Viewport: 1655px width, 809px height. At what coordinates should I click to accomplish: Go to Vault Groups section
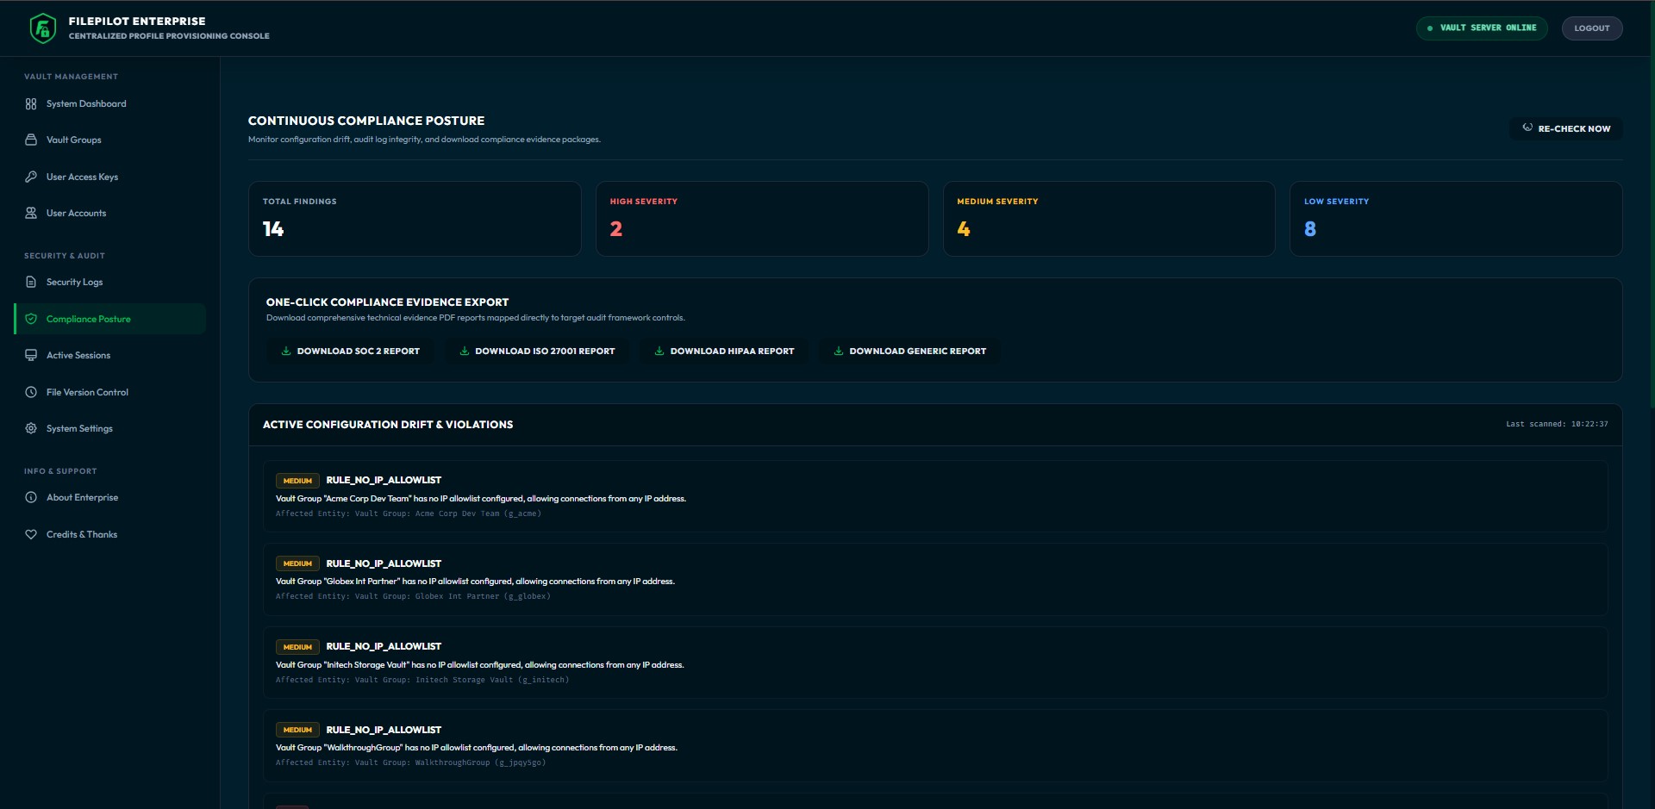(x=110, y=140)
